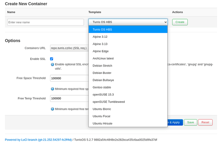Screen dimensions: 220x145
Task: Click the green Create button
Action: [180, 22]
